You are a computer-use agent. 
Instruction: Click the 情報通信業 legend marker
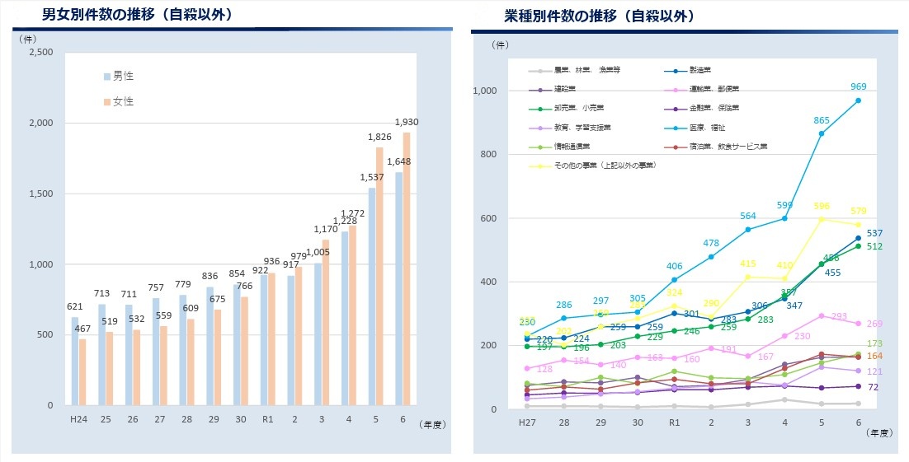tap(540, 147)
